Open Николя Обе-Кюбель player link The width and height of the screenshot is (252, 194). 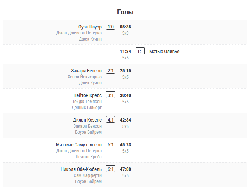pyautogui.click(x=81, y=169)
